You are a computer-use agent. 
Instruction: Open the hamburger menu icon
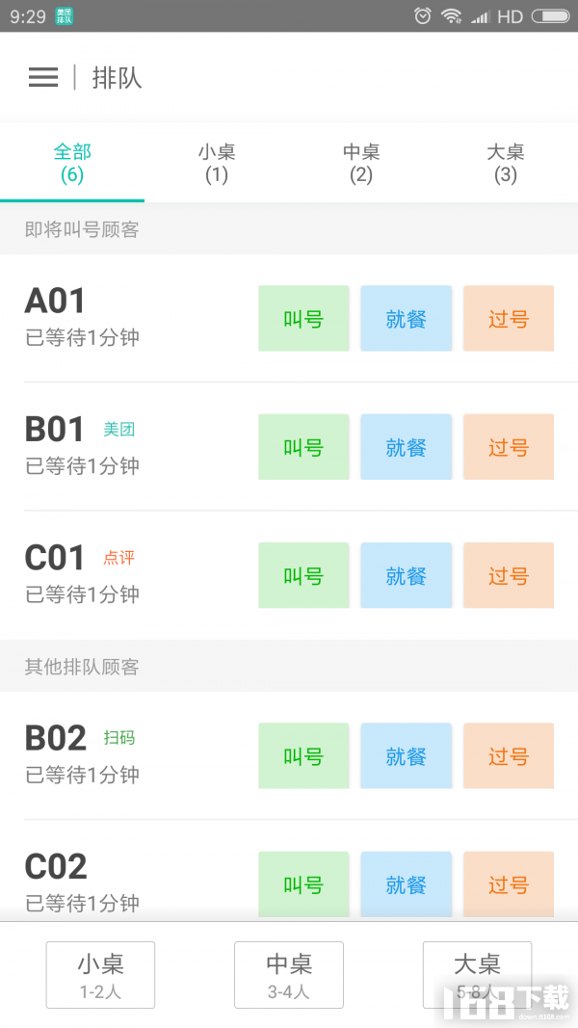coord(43,77)
